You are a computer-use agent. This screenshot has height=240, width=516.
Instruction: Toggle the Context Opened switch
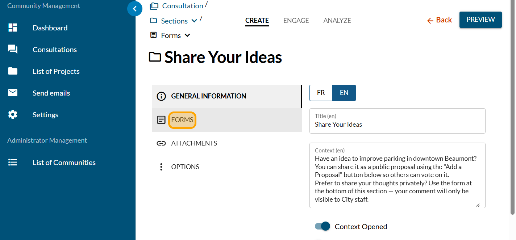(x=322, y=227)
